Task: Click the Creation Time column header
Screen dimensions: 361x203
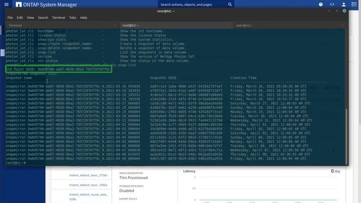Action: (243, 78)
